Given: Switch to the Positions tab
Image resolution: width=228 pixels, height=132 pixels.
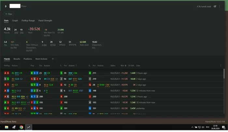Looking at the screenshot, I should coord(28,59).
